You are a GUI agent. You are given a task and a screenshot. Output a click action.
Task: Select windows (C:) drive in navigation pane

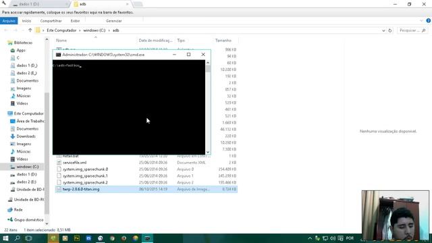(x=28, y=167)
